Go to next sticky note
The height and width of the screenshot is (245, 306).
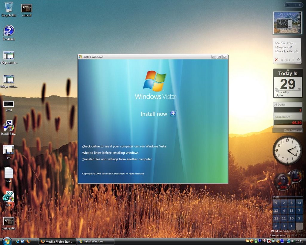pyautogui.click(x=293, y=60)
